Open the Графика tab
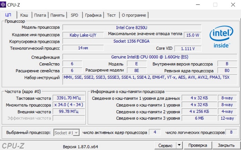Screen dimensions: 241x150 click(x=93, y=15)
